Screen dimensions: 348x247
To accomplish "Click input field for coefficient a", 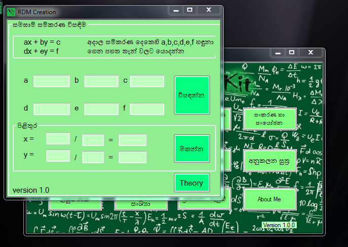I will click(x=52, y=81).
